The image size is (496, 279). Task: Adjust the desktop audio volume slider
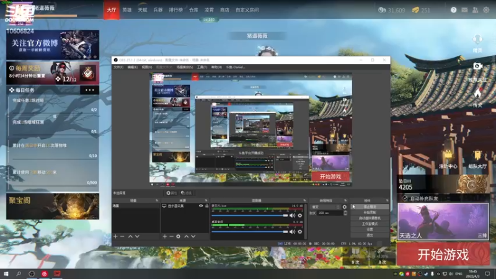pos(250,231)
